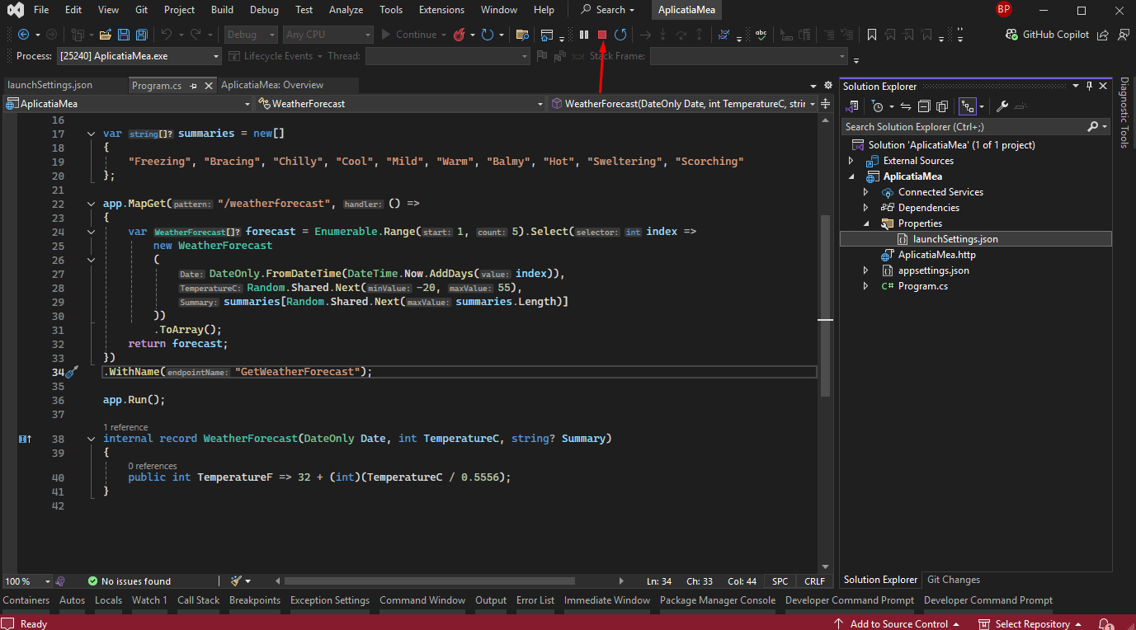Image resolution: width=1136 pixels, height=630 pixels.
Task: Navigate Backward arrow in toolbar
Action: point(23,35)
